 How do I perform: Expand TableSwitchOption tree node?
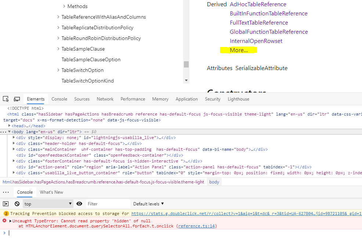click(58, 70)
